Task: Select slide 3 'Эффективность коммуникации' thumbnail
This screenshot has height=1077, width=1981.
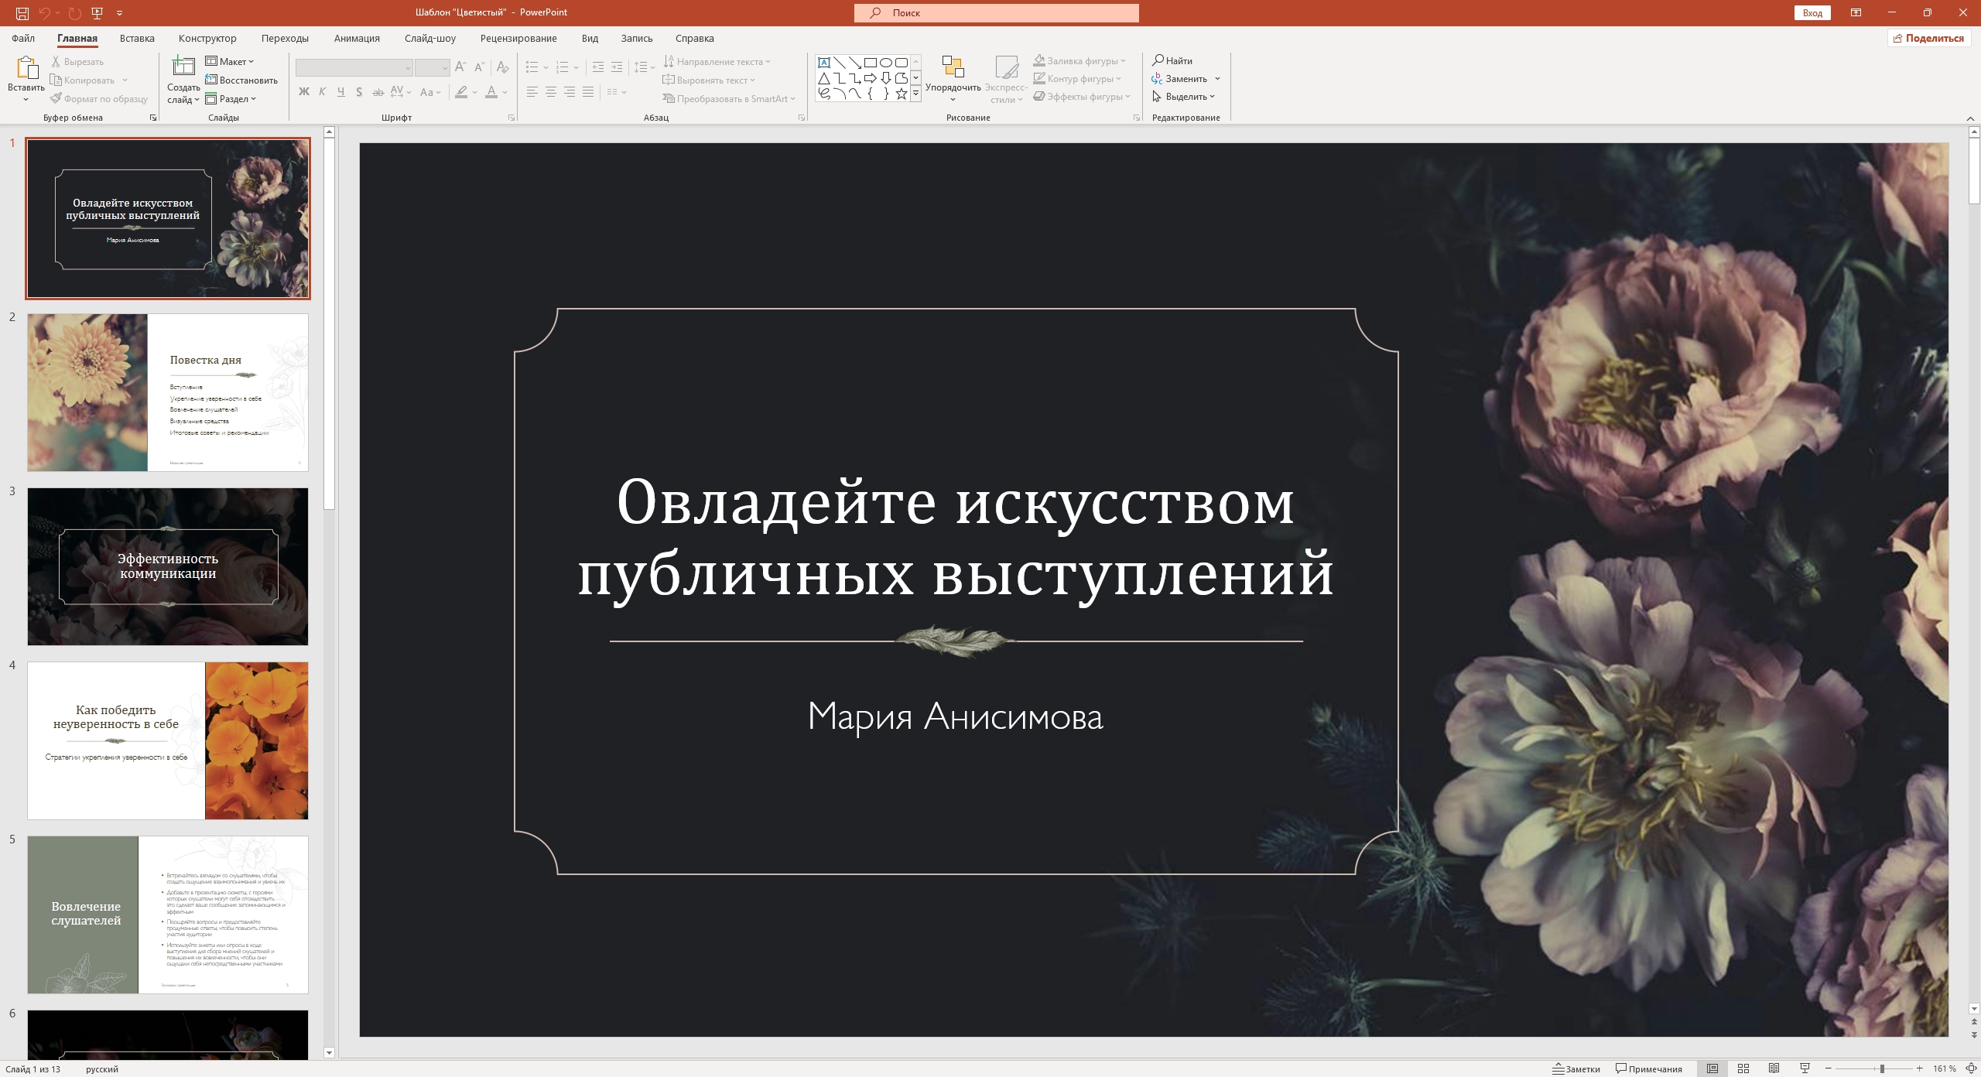Action: tap(168, 566)
